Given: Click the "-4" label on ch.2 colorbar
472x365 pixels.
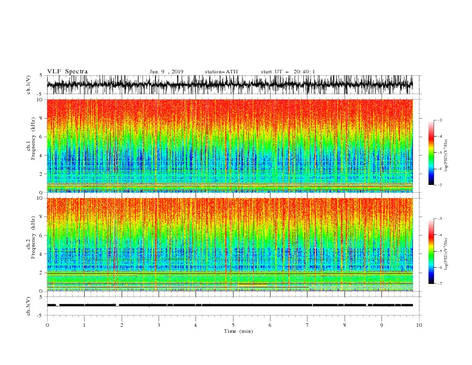Looking at the screenshot, I should (x=439, y=235).
